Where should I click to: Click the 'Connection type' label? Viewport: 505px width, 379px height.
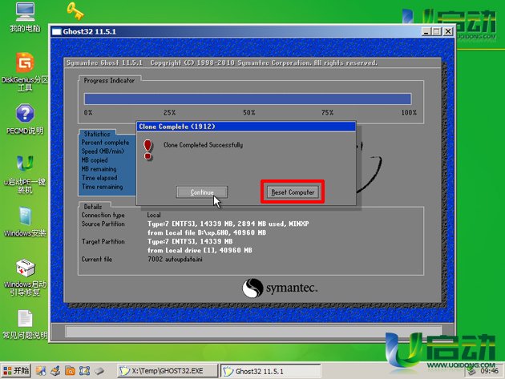point(103,215)
